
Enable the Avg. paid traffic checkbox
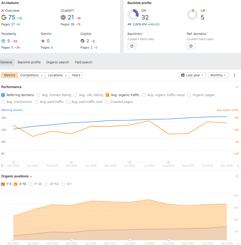point(36,102)
